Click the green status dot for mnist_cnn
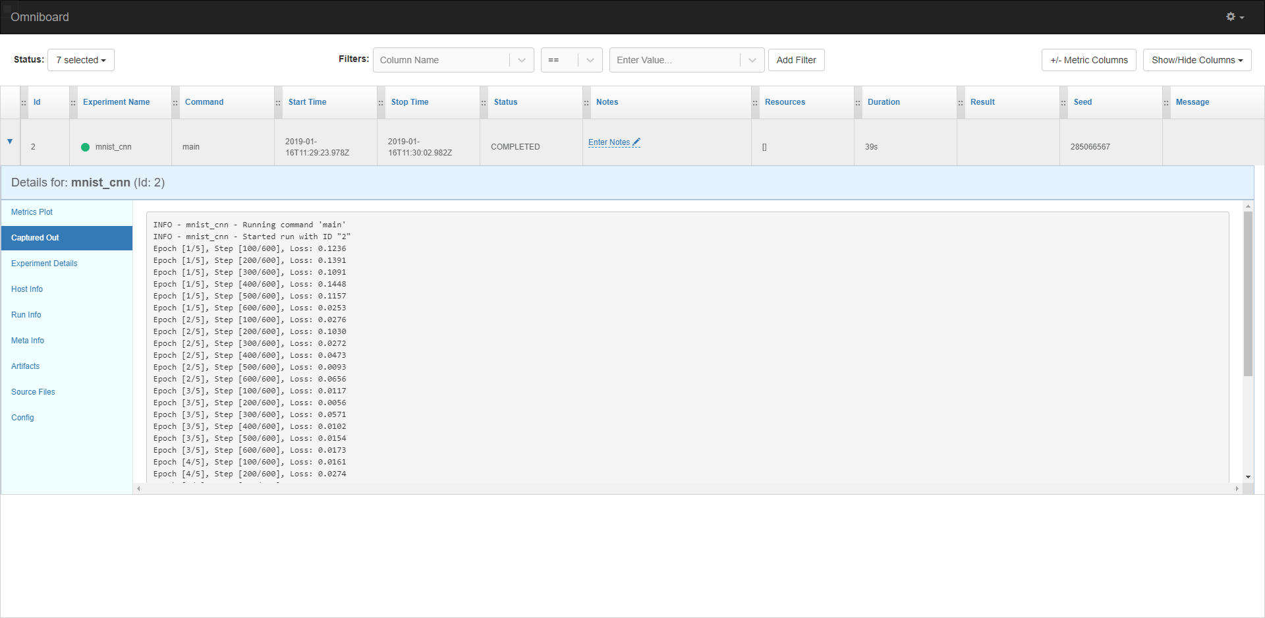Screen dimensions: 1265x618 tap(85, 147)
